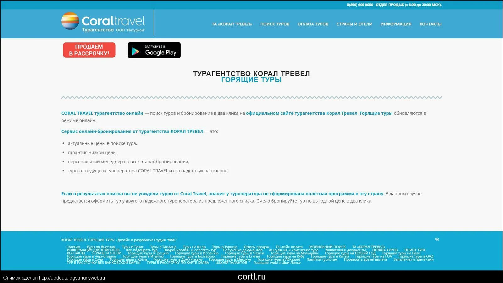Click footer link «Горящие туры в Италию»
This screenshot has width=503, height=283.
[143, 256]
